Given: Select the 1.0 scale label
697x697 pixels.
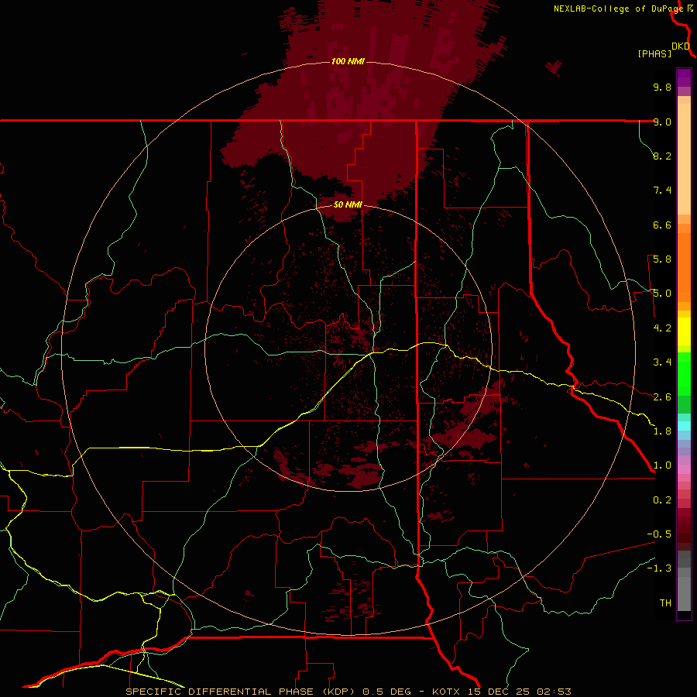Looking at the screenshot, I should pyautogui.click(x=662, y=465).
